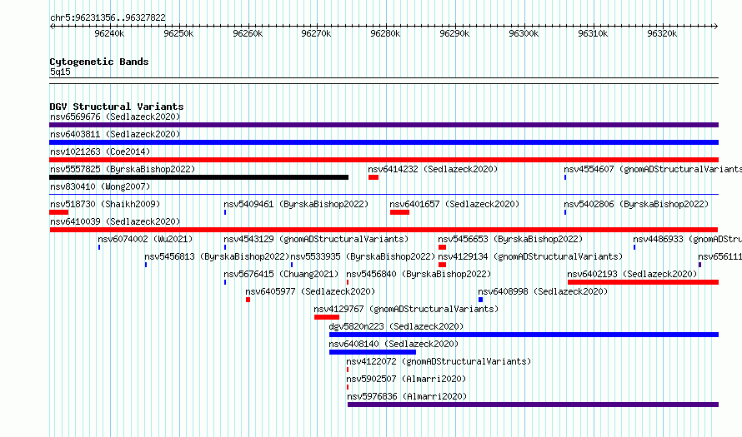Open the nsv6403811 (Sedlazeck2020) label
This screenshot has width=742, height=437.
[115, 134]
